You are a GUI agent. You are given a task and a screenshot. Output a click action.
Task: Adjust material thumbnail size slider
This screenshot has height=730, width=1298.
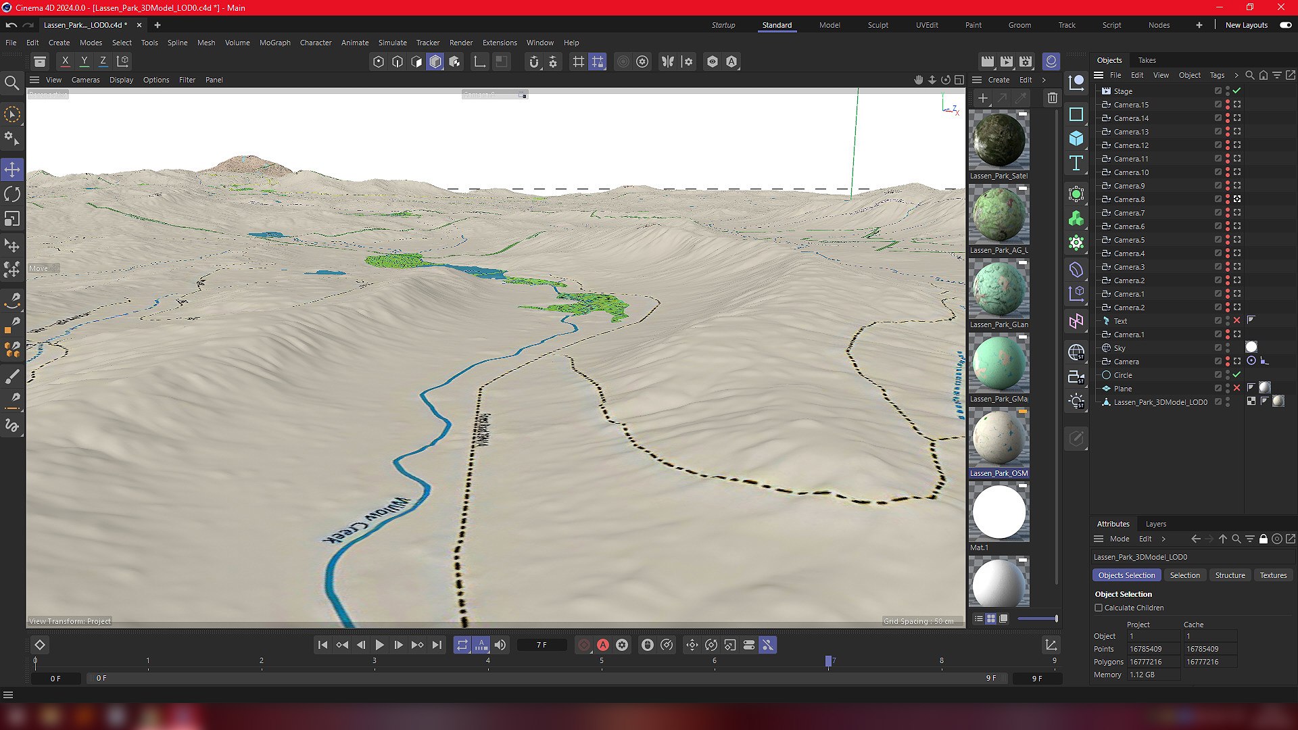click(1038, 618)
